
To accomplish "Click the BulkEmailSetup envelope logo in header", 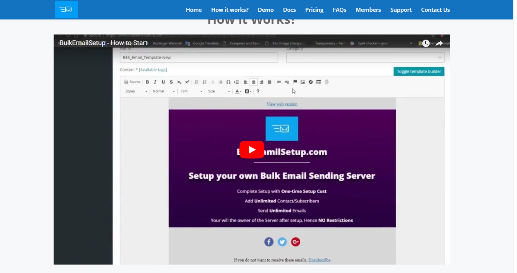I will tap(66, 10).
